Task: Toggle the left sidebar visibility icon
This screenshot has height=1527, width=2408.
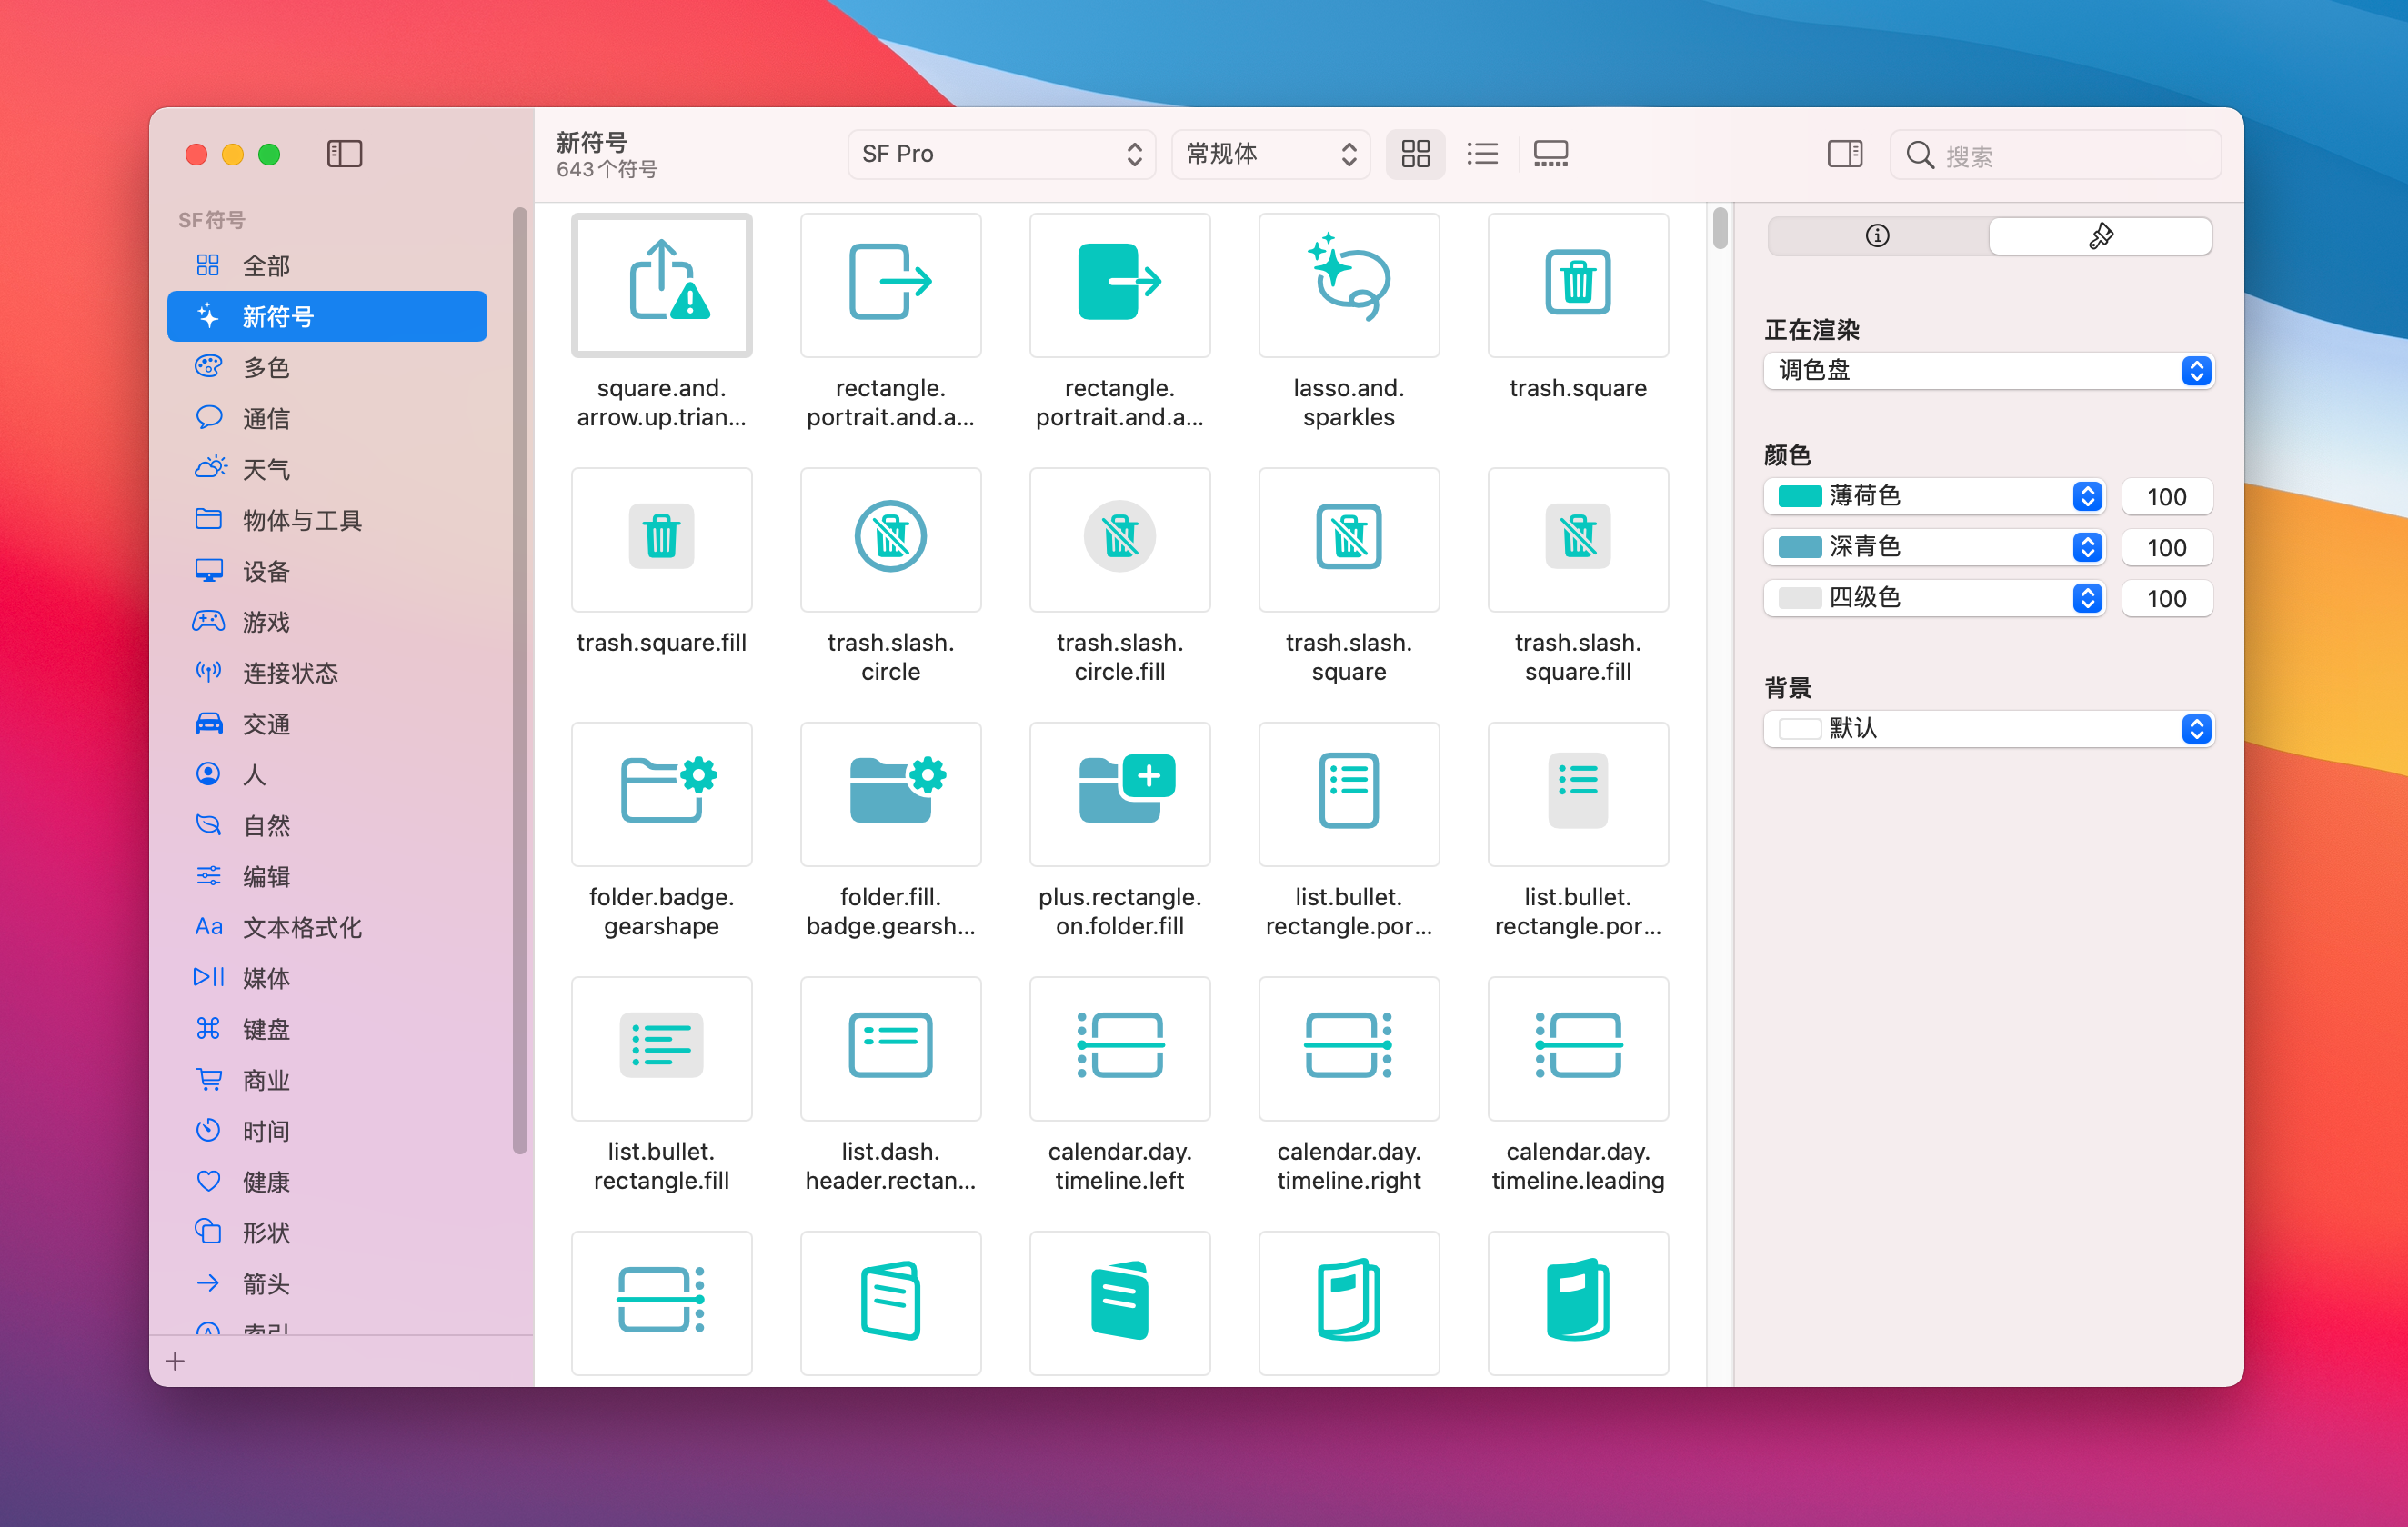Action: [344, 154]
